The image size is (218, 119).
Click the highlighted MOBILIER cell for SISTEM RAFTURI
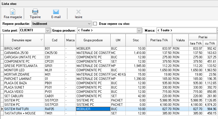click(x=93, y=109)
